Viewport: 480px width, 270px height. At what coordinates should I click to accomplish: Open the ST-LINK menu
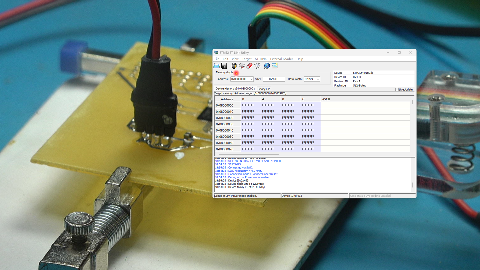(261, 59)
